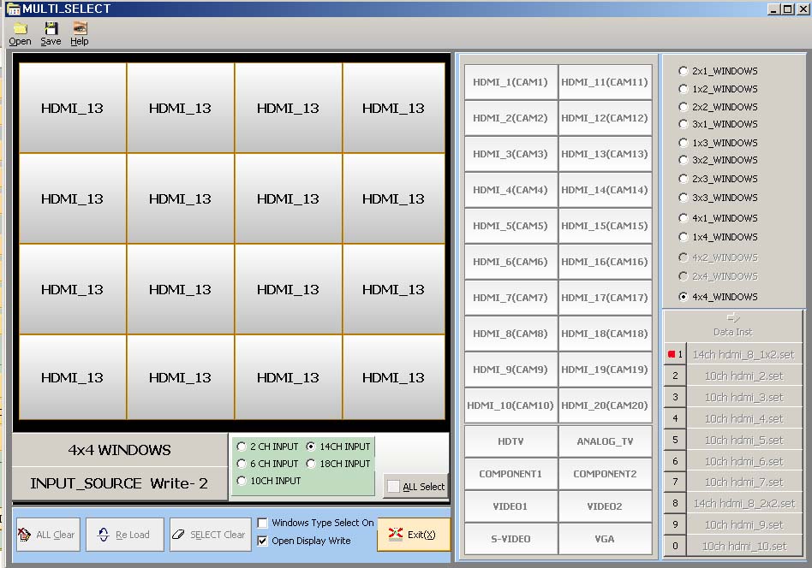
Task: Select source HDMI_10(CAM10)
Action: 510,405
